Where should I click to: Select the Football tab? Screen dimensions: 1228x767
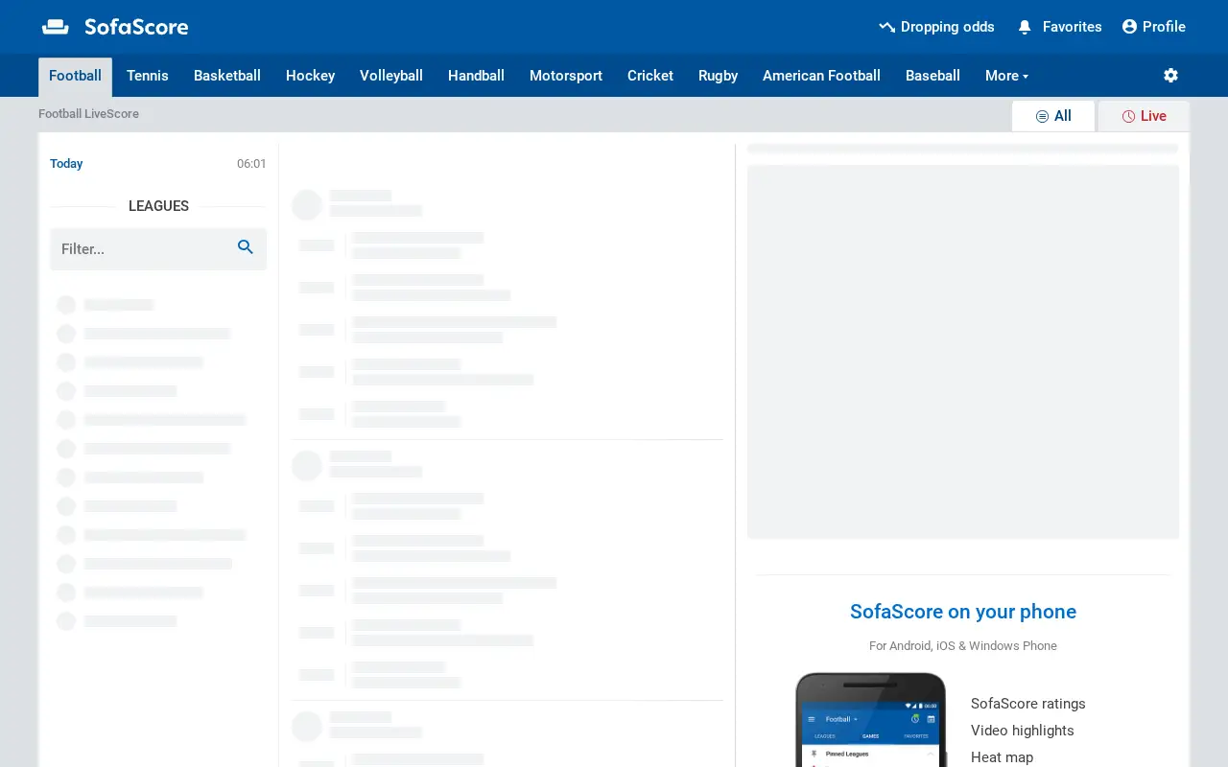(x=75, y=76)
